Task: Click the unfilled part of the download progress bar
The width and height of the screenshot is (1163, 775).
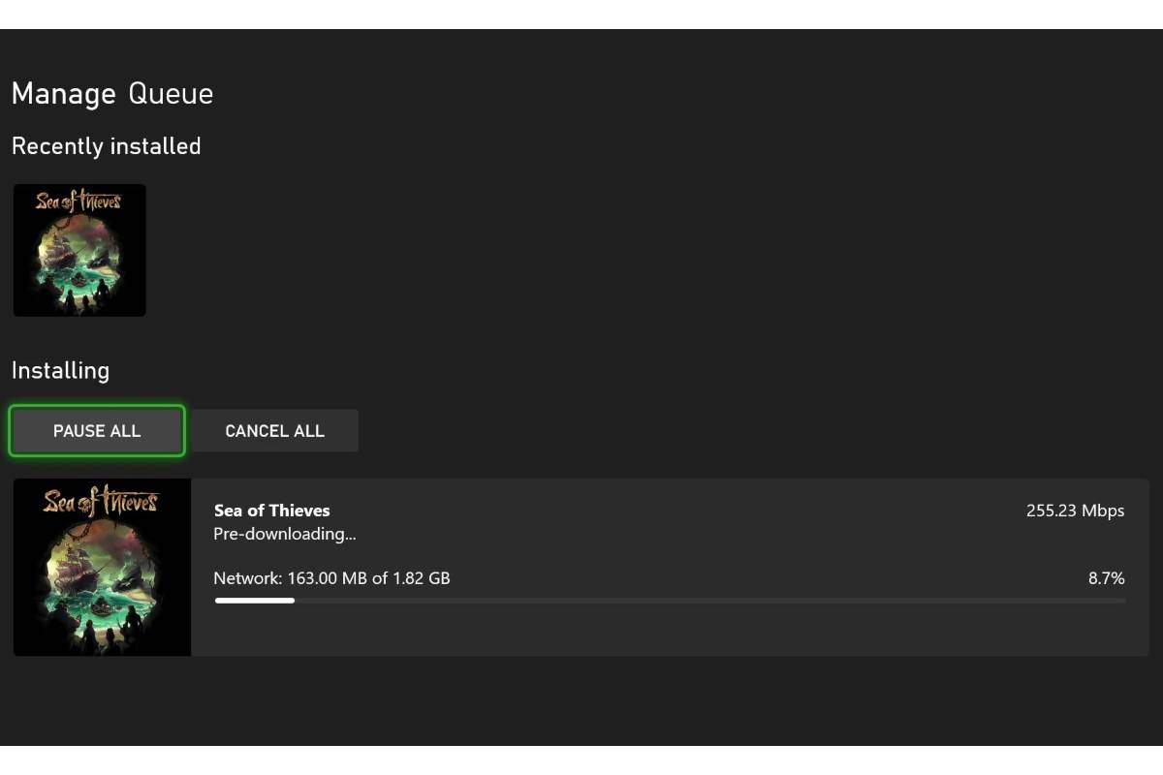Action: 707,601
